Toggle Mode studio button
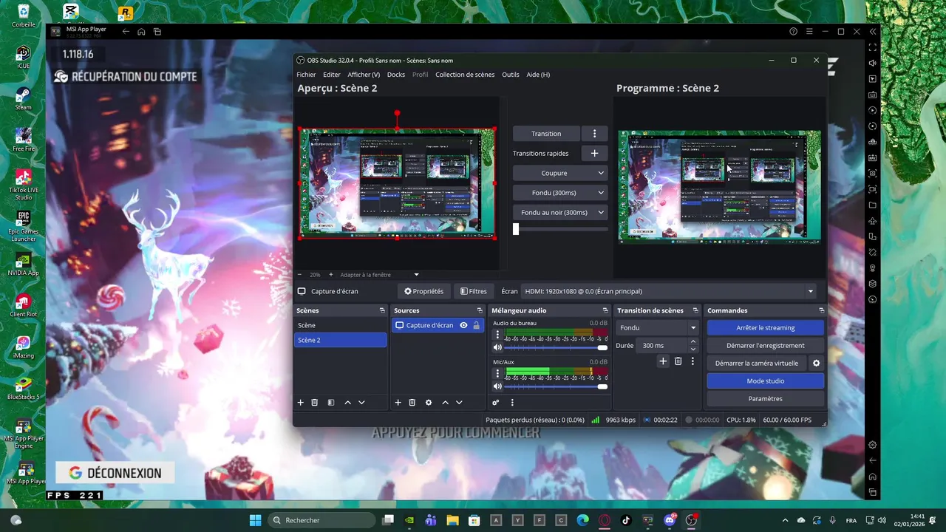Viewport: 946px width, 532px height. [x=765, y=381]
